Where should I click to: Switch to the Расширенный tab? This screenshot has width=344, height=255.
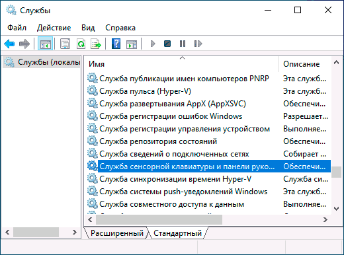click(x=117, y=233)
